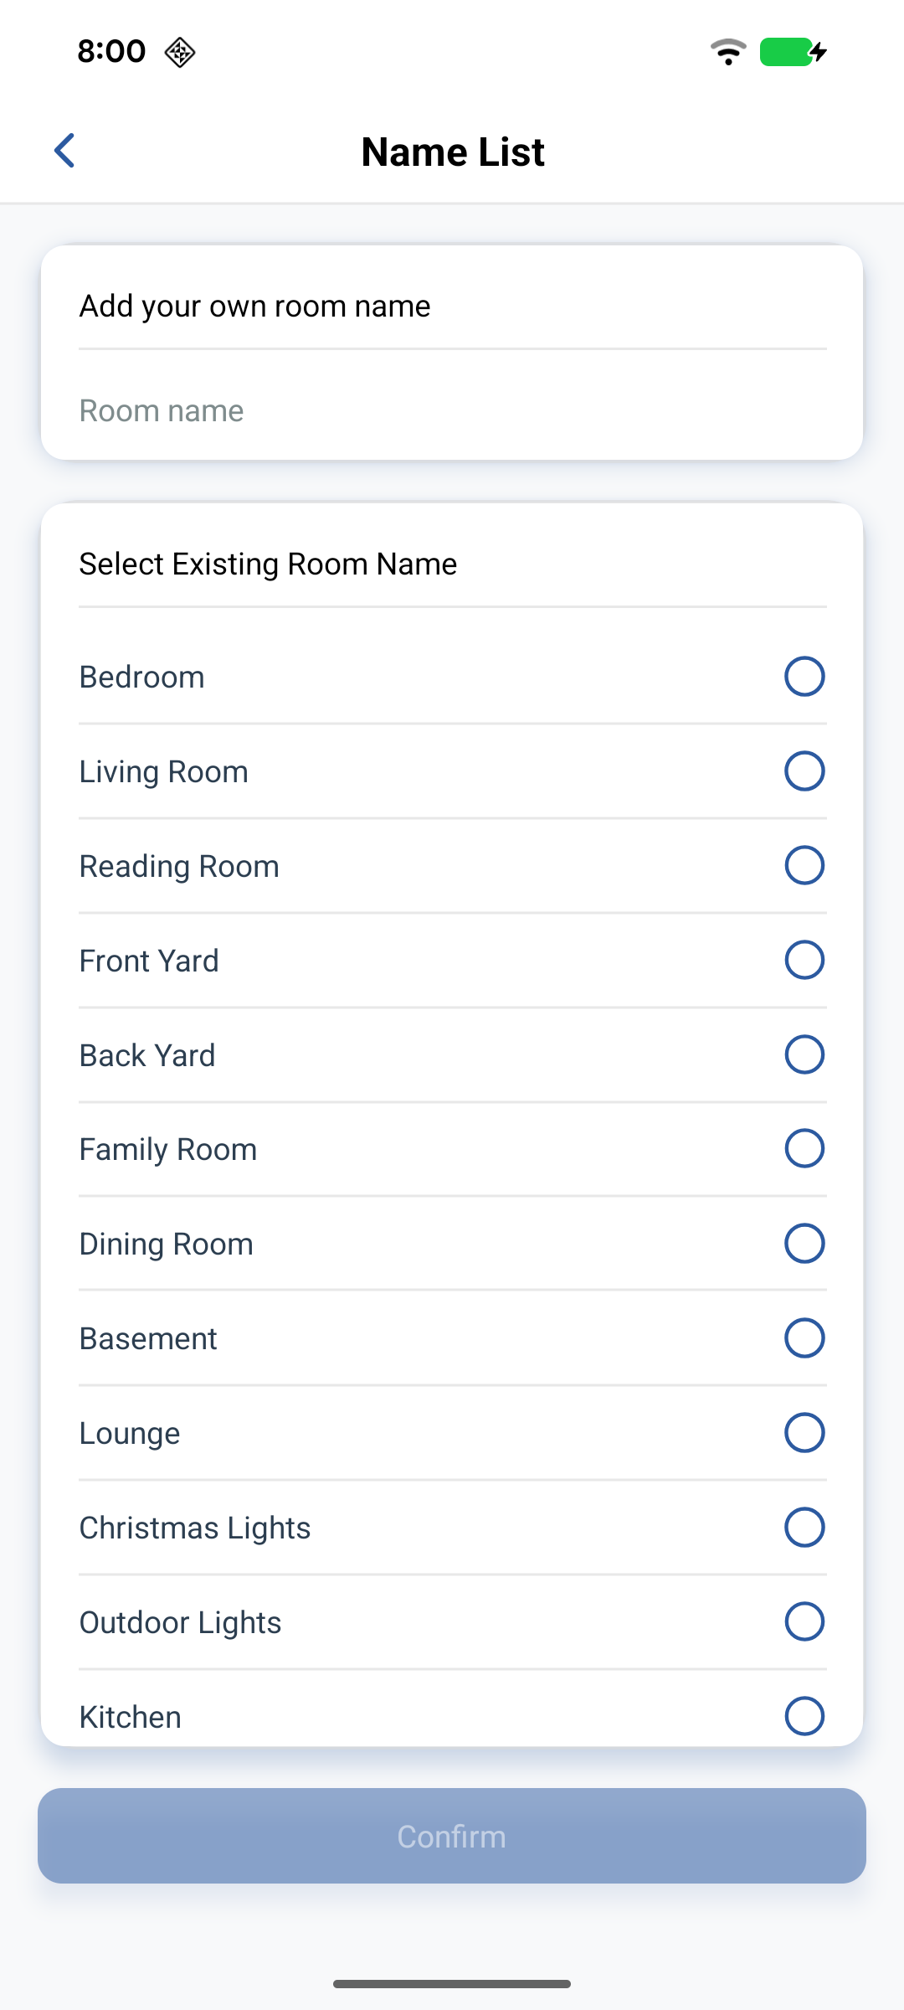Select Dining Room radio button
904x2010 pixels.
click(804, 1244)
